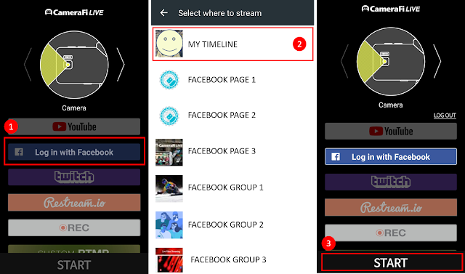The image size is (465, 274).
Task: Click the REC button on right screen
Action: 391,233
